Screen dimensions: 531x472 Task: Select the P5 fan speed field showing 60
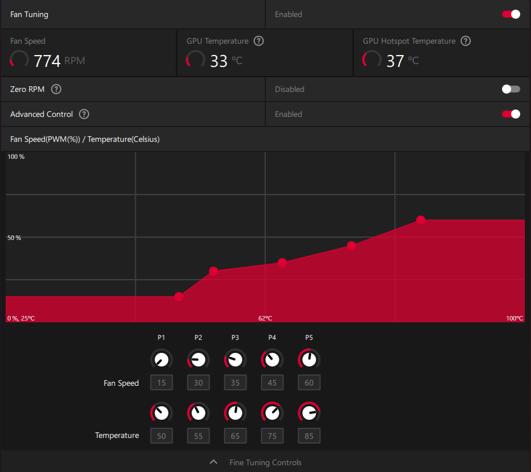click(x=309, y=383)
